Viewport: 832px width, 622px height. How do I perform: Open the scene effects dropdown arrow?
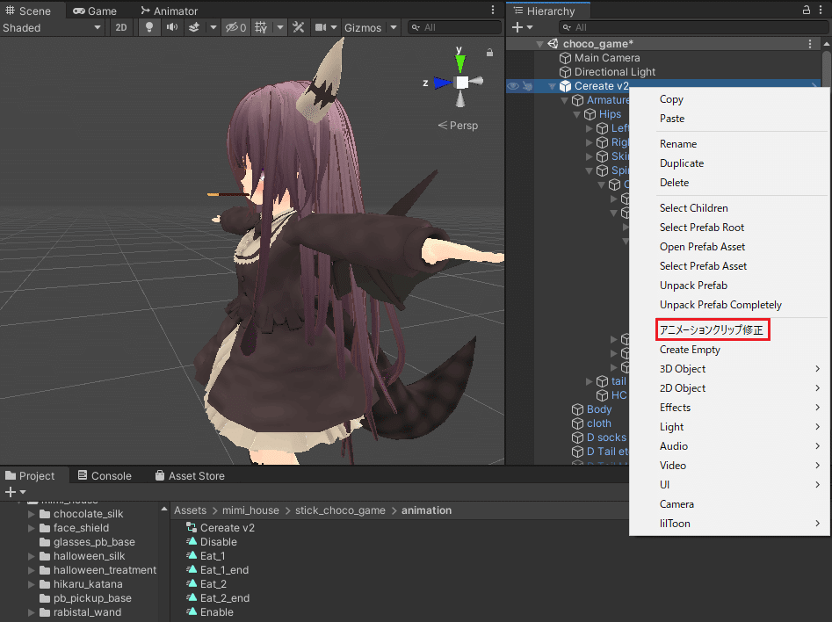[213, 27]
